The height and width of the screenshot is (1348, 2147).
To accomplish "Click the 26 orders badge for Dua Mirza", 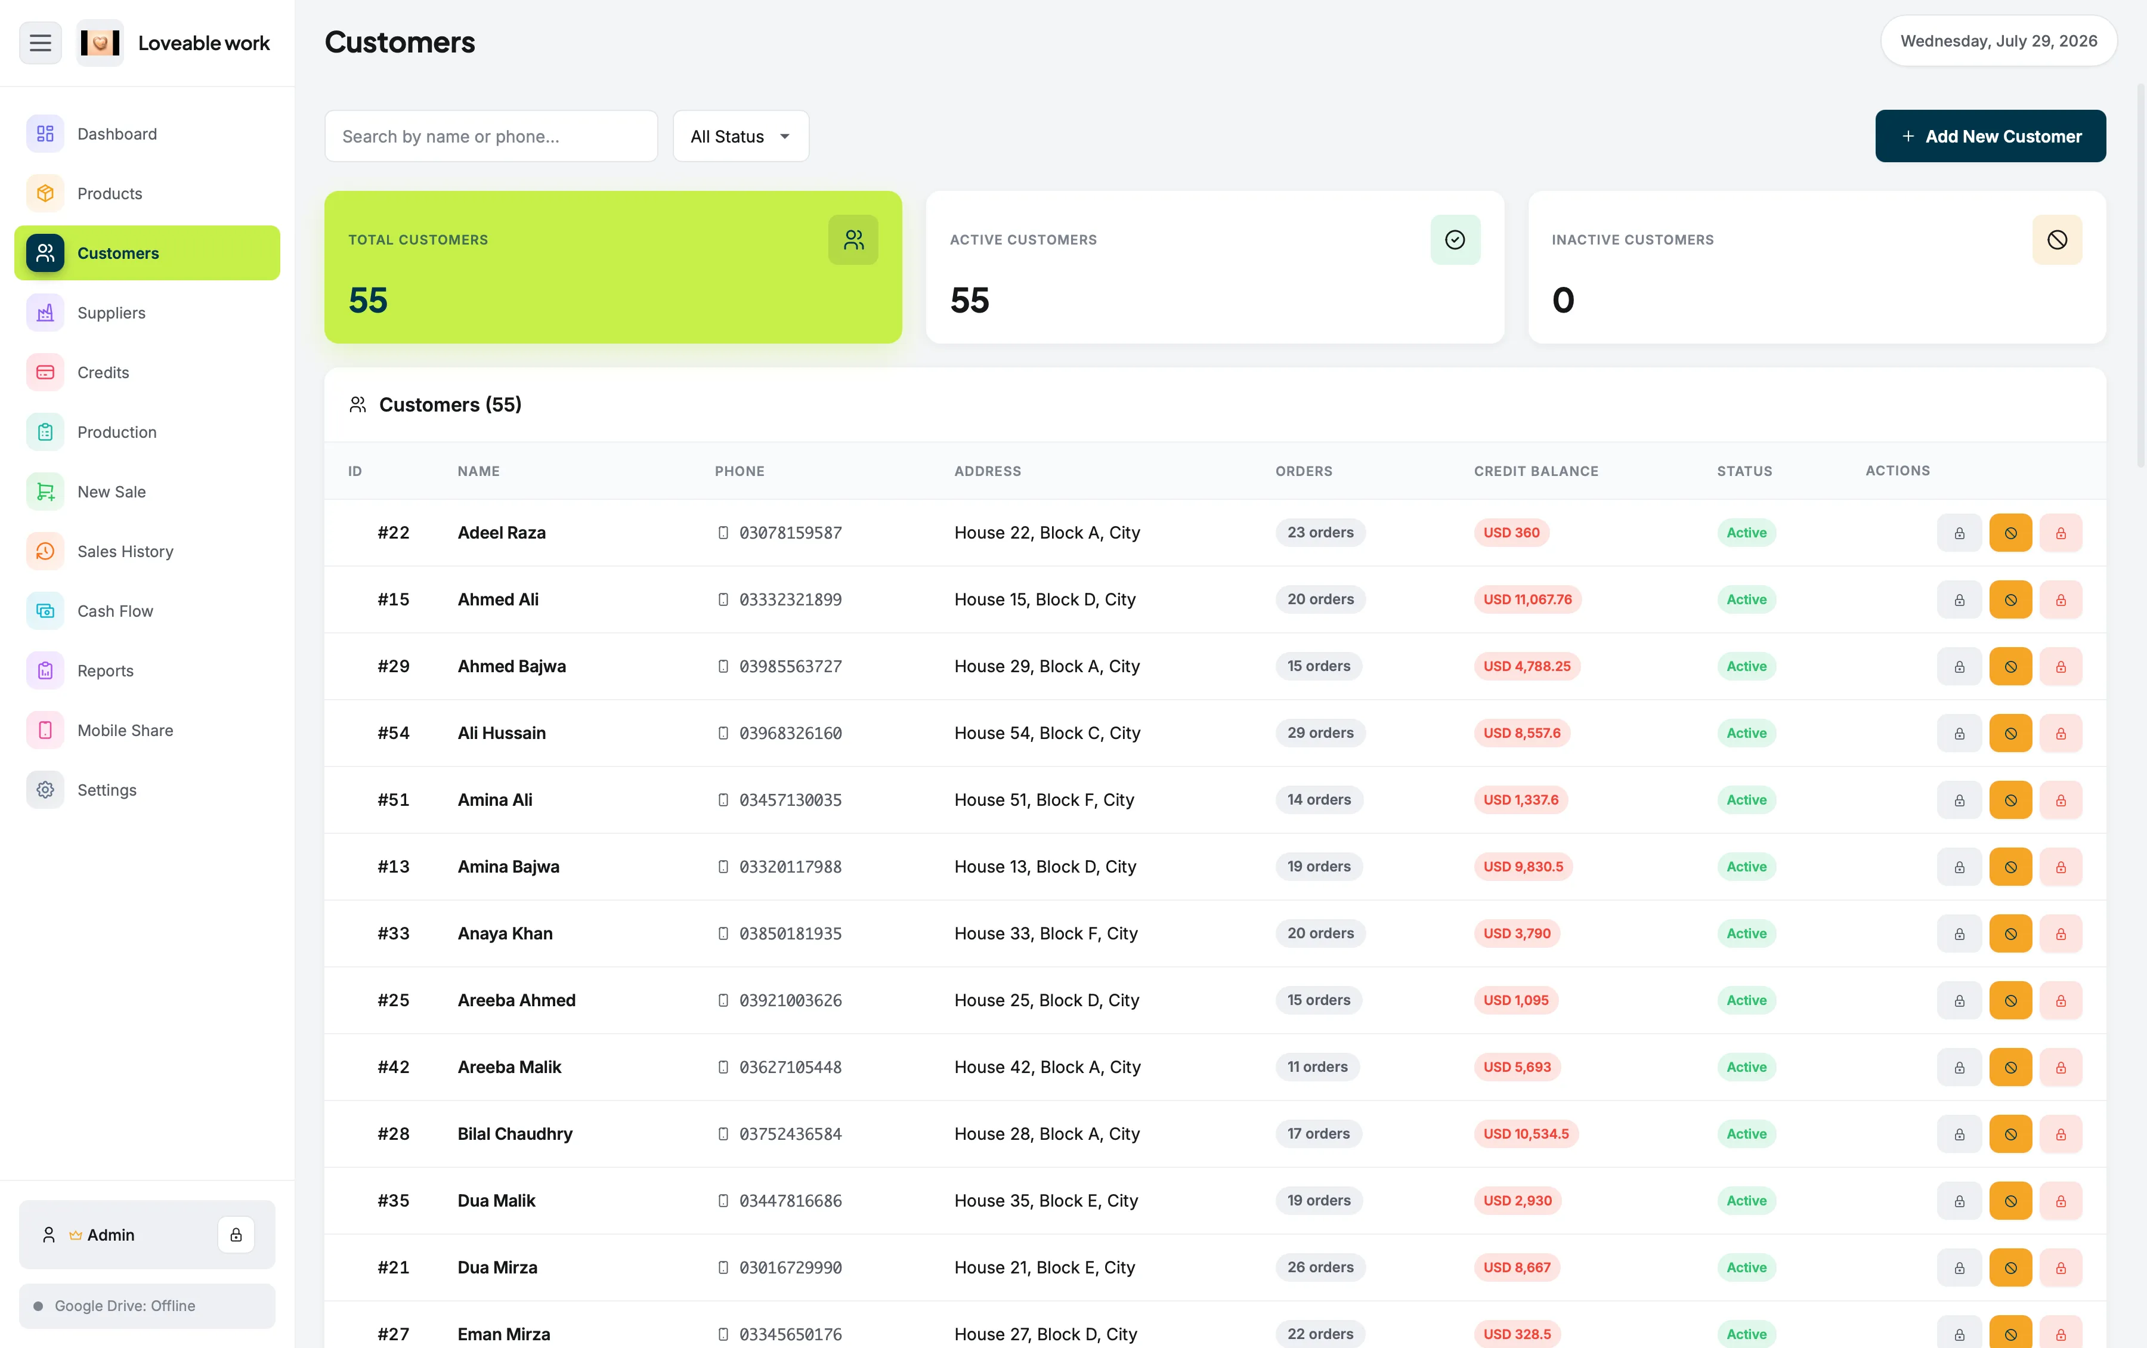I will (x=1320, y=1267).
